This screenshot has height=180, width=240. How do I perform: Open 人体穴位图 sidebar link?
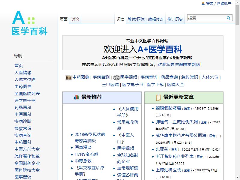(x=25, y=79)
